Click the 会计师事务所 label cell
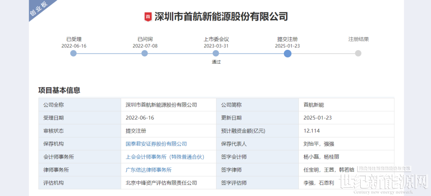Viewport: 431px width, 196px height. coord(80,157)
